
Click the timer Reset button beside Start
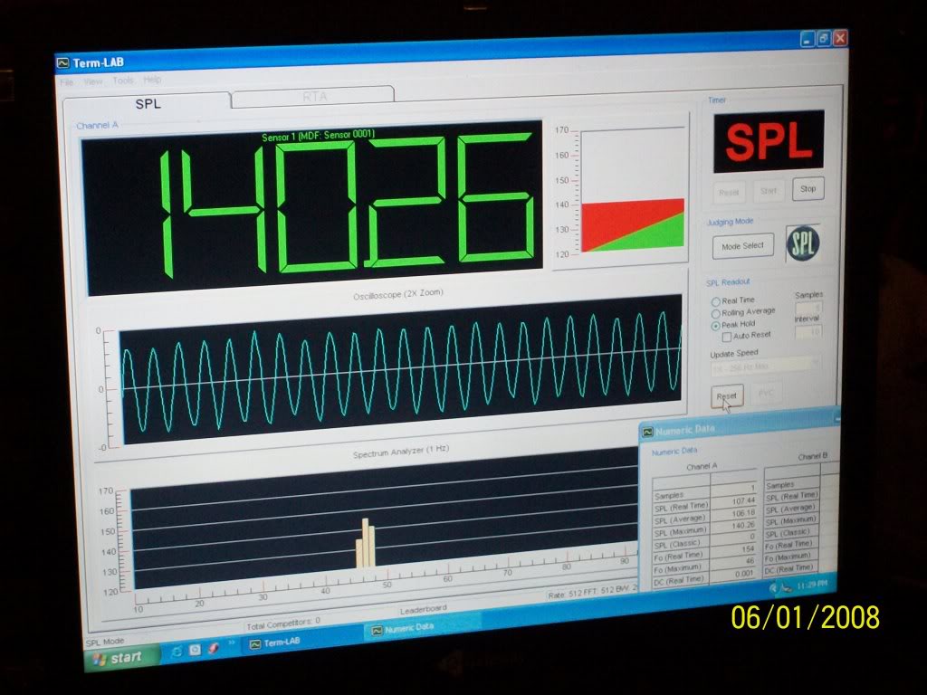729,192
